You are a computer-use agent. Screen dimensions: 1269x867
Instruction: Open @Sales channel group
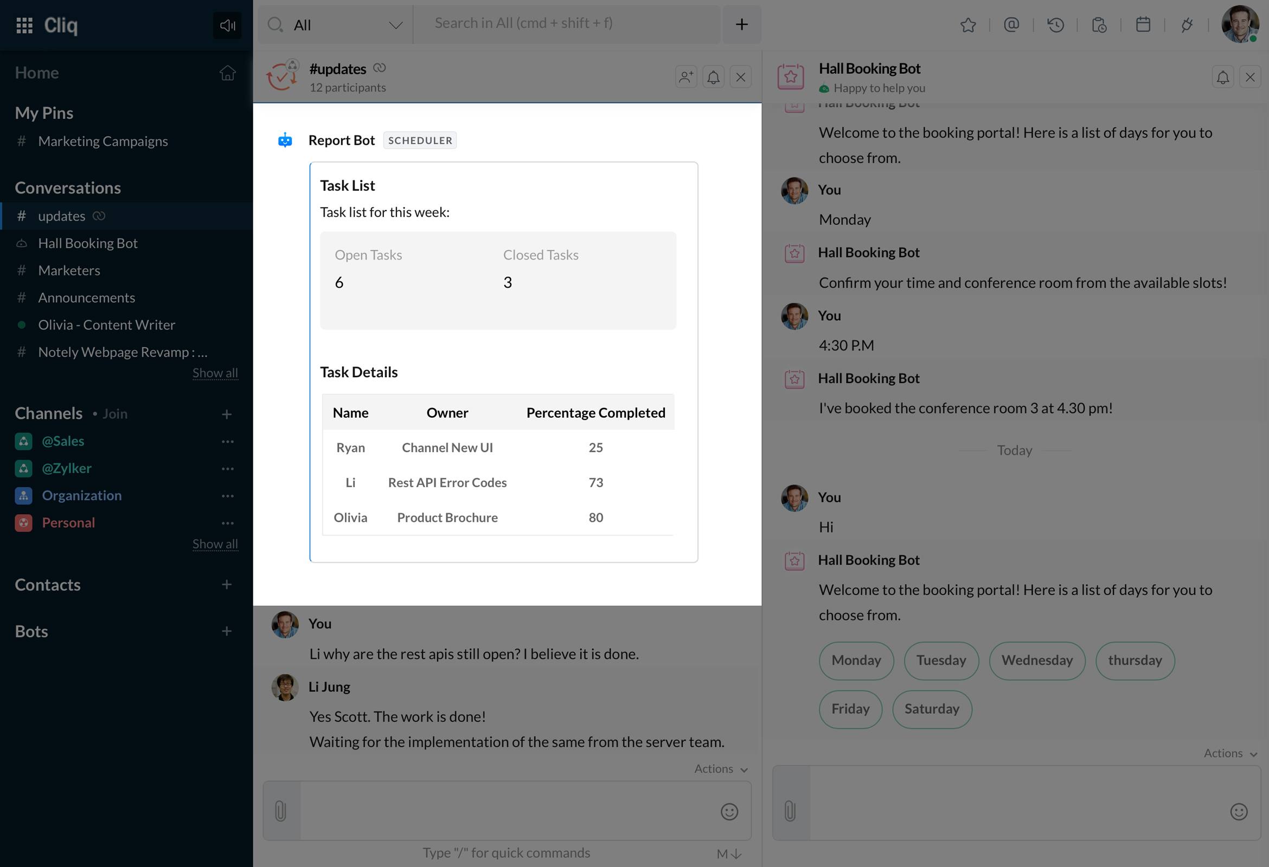pos(63,441)
